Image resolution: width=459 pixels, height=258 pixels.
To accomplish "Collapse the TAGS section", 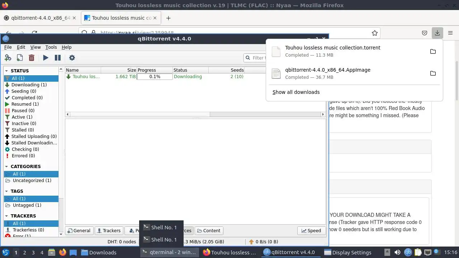I will (x=6, y=191).
